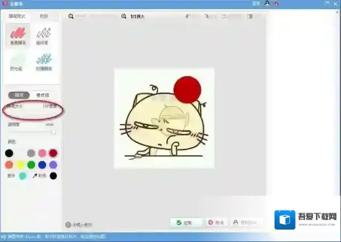Pick the white color swatch

tap(20, 153)
